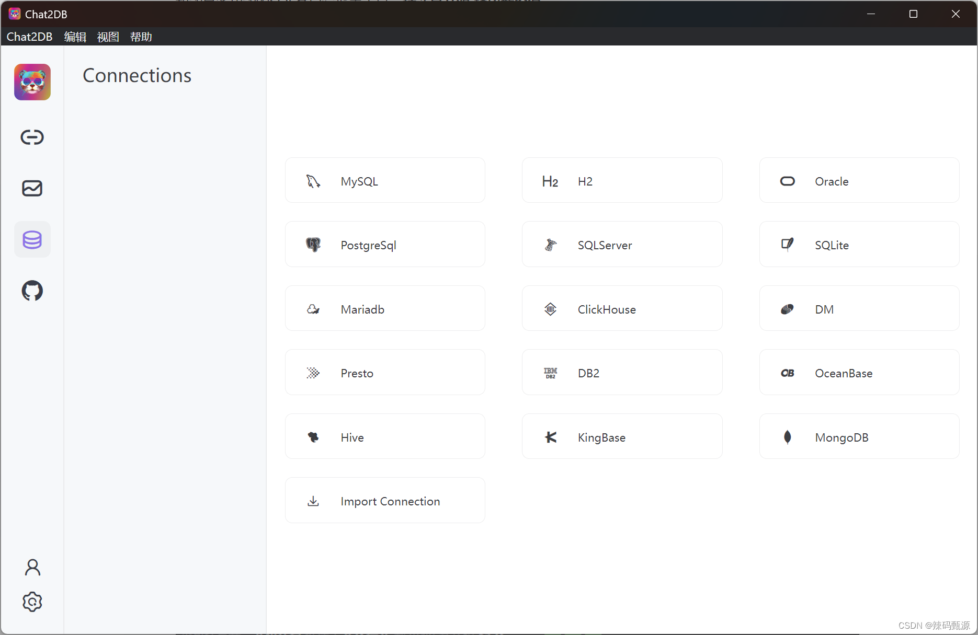
Task: Create an H2 connection
Action: pyautogui.click(x=622, y=180)
